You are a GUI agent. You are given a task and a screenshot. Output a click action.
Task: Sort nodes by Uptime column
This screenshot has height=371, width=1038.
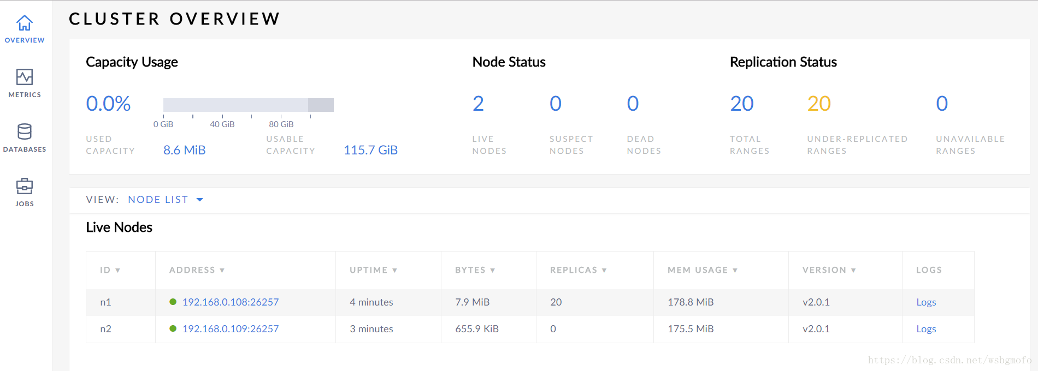point(373,270)
